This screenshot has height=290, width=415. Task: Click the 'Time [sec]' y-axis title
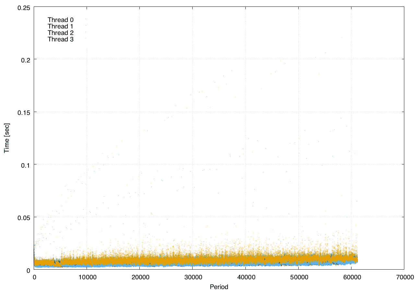6,138
